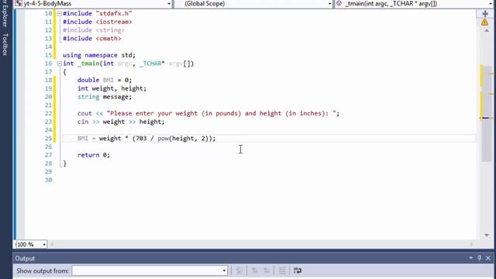
Task: Click the editor split-window handle icon
Action: click(x=485, y=14)
